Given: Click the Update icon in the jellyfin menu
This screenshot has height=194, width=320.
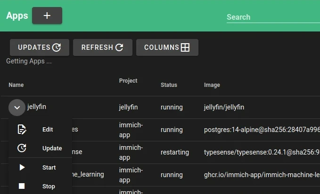Looking at the screenshot, I should pos(22,148).
